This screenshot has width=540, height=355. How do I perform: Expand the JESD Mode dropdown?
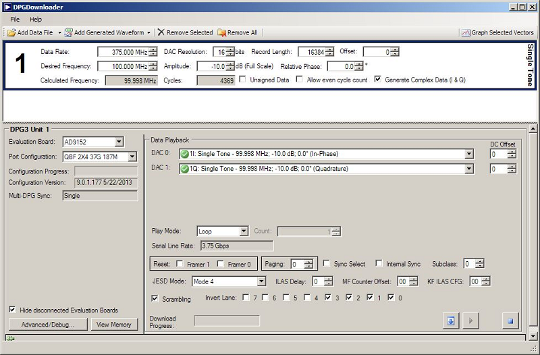tap(261, 281)
